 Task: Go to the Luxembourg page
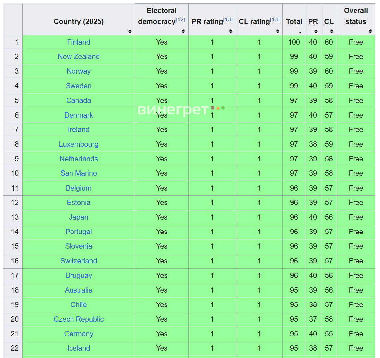tap(78, 144)
